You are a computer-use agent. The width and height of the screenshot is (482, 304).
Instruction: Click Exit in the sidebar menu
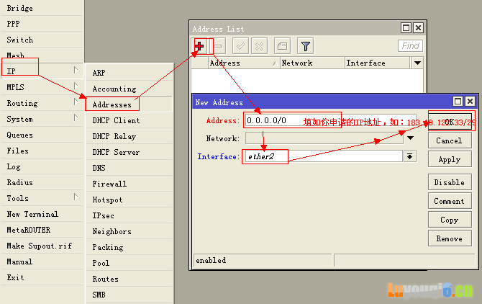pyautogui.click(x=42, y=277)
